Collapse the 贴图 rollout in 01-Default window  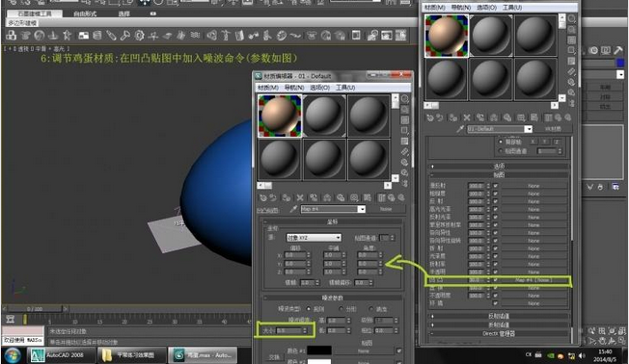[x=499, y=174]
